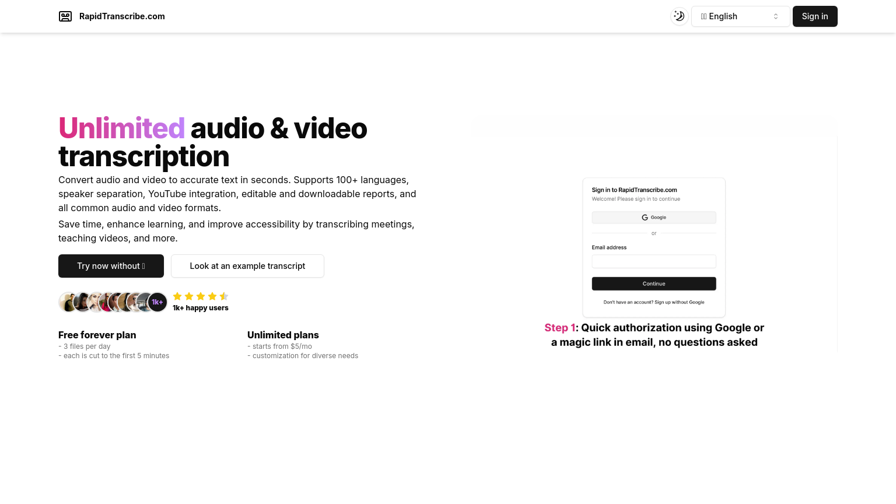Click the chevron arrows beside English
896x504 pixels.
pos(776,16)
